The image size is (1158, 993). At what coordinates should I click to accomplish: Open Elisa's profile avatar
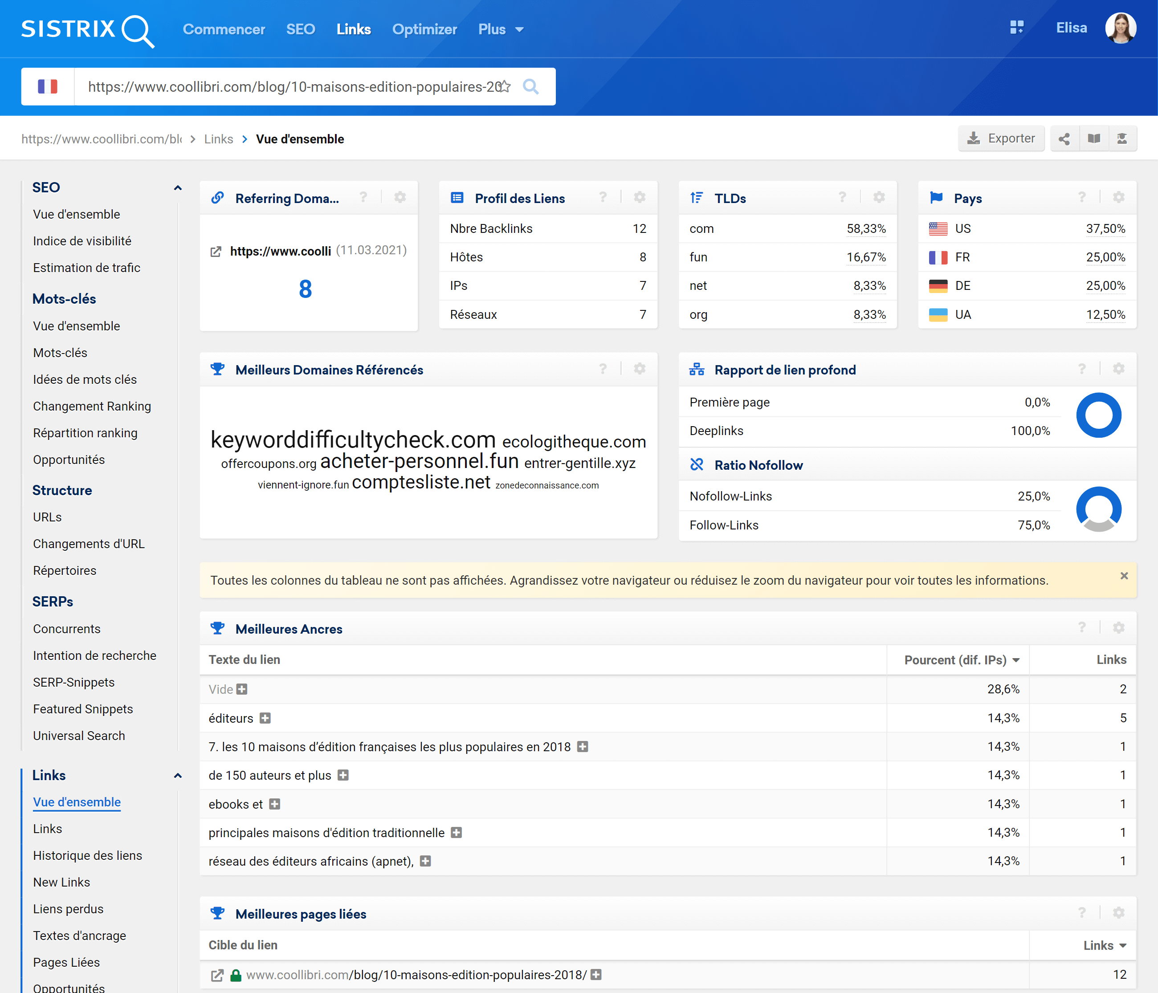click(1120, 28)
